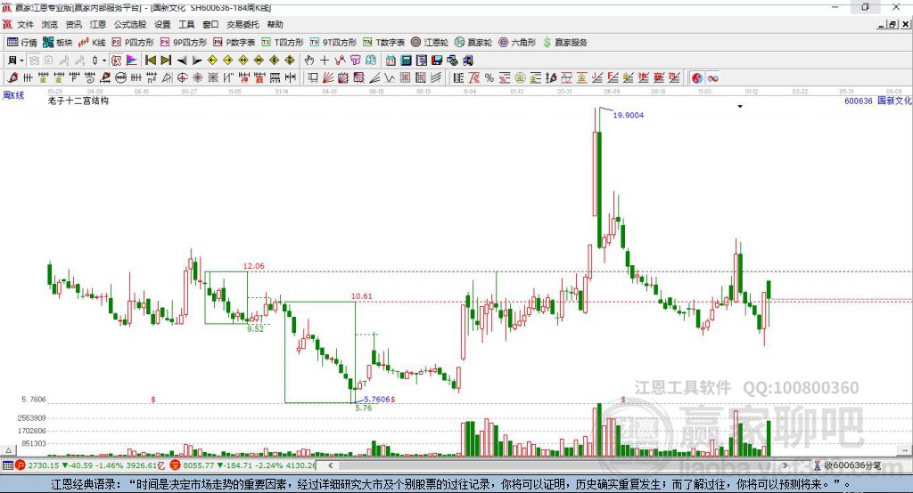Select the gold circle 金 icon
The height and width of the screenshot is (493, 913).
(x=520, y=78)
